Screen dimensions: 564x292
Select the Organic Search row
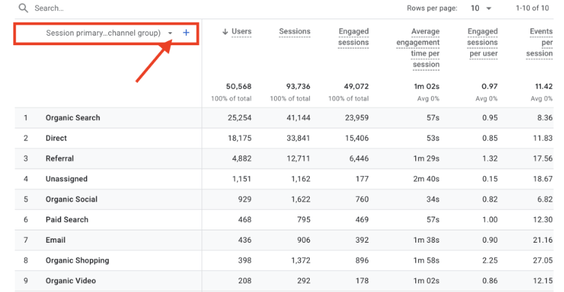click(x=73, y=118)
